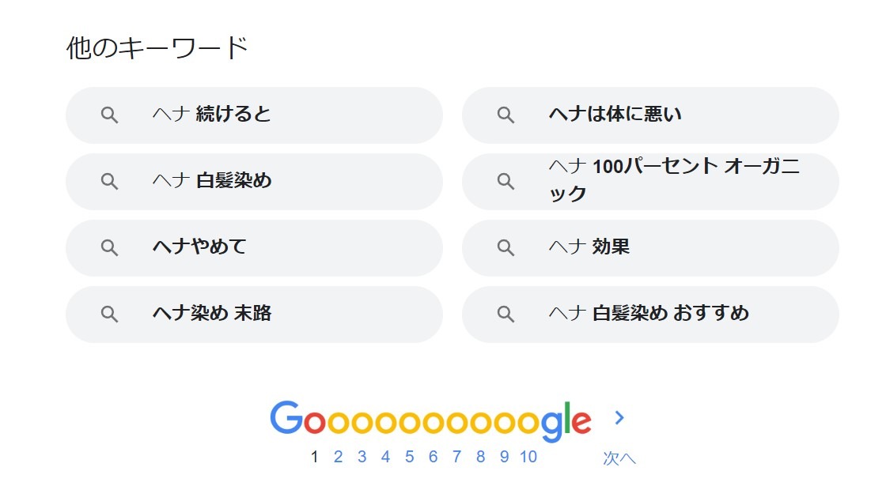This screenshot has height=486, width=886.
Task: Open results page 10
Action: pos(528,457)
